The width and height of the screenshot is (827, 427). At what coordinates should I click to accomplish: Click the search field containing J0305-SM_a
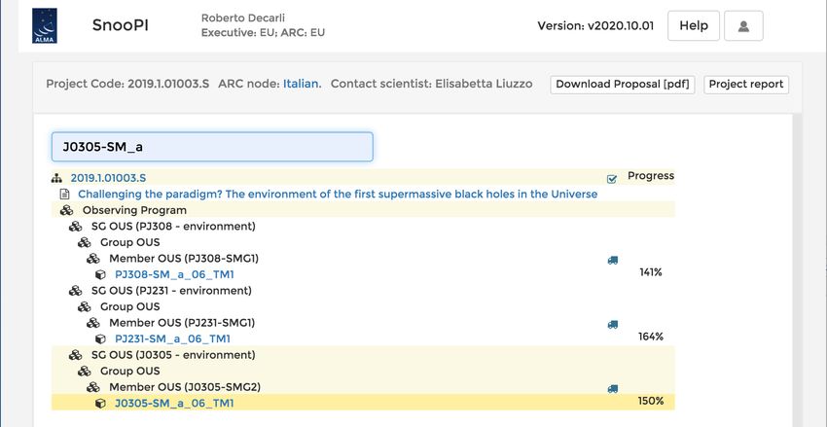212,147
